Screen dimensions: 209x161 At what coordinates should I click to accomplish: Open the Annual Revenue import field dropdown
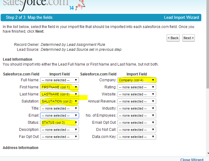tap(137, 101)
